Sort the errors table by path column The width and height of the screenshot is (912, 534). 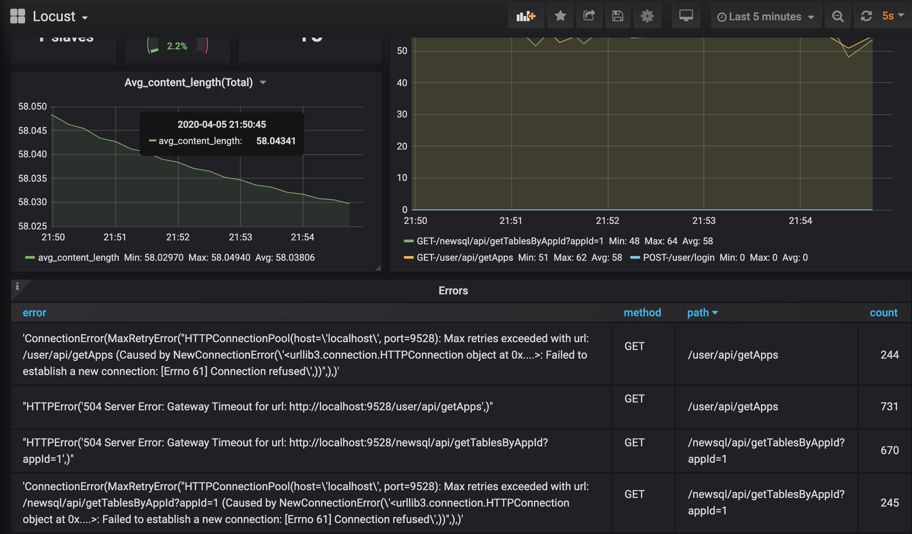click(x=698, y=312)
